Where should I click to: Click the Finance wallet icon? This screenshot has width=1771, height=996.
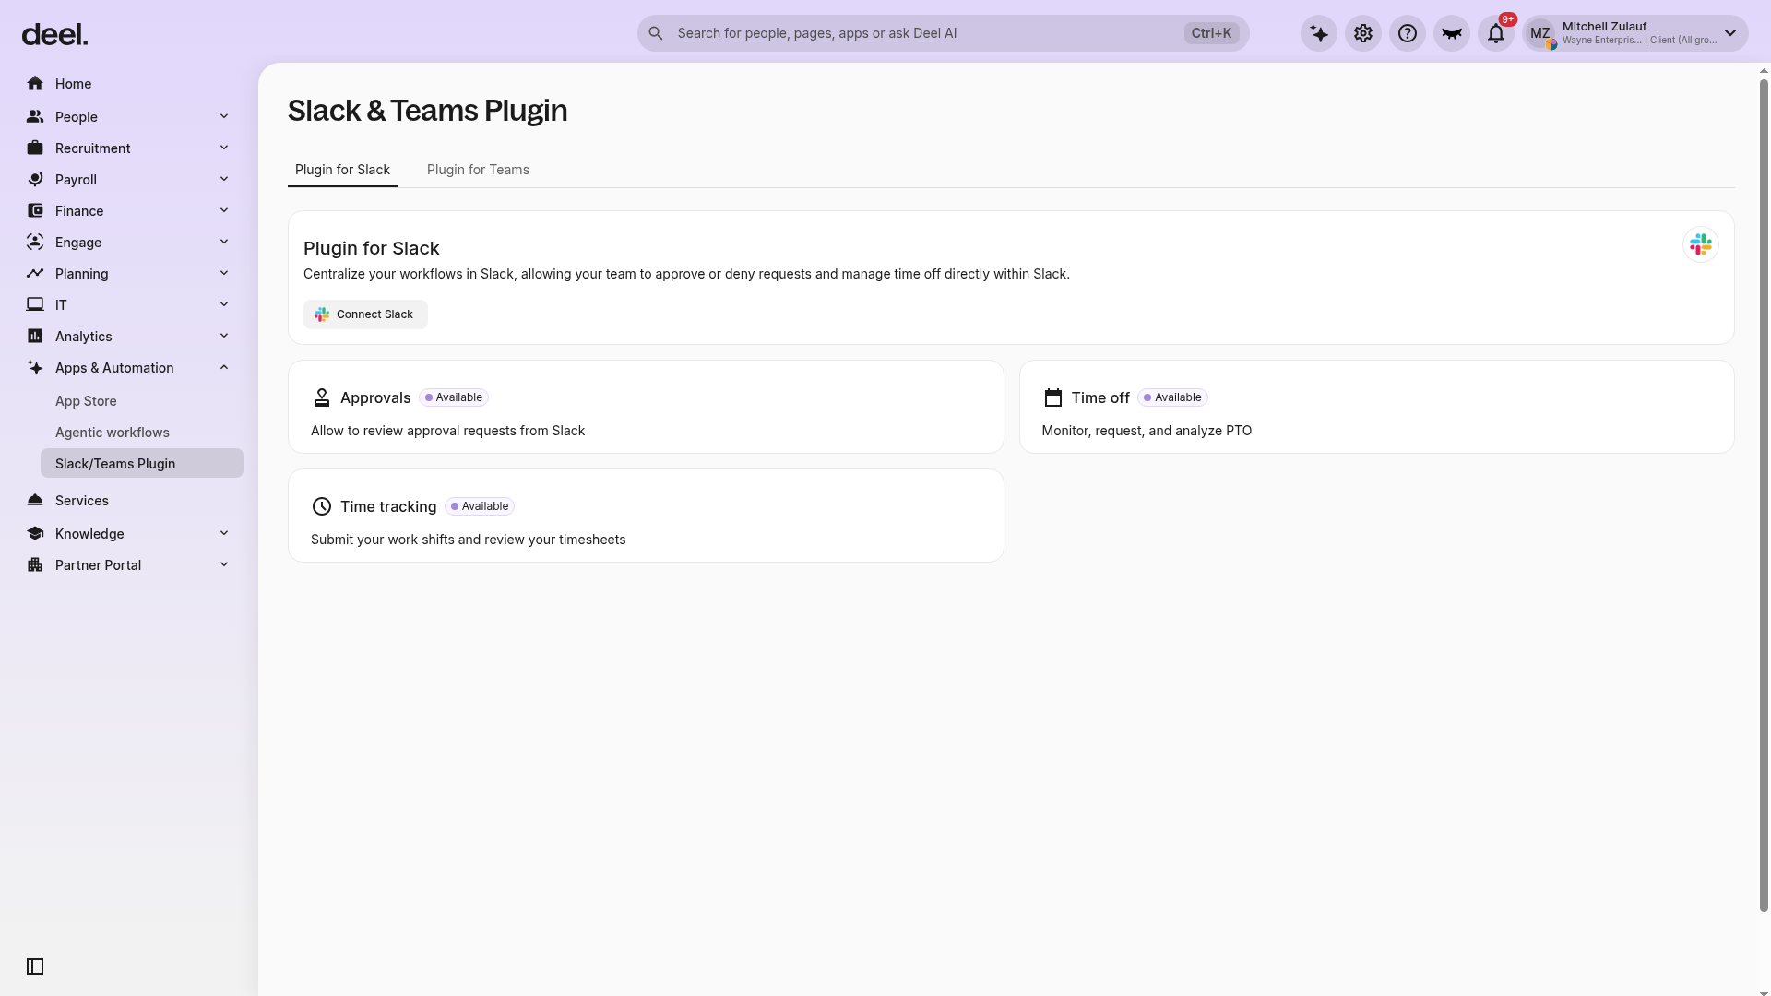(35, 211)
